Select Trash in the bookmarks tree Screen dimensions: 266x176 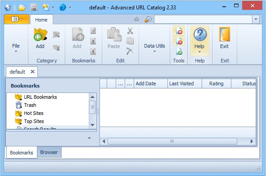[x=30, y=105]
